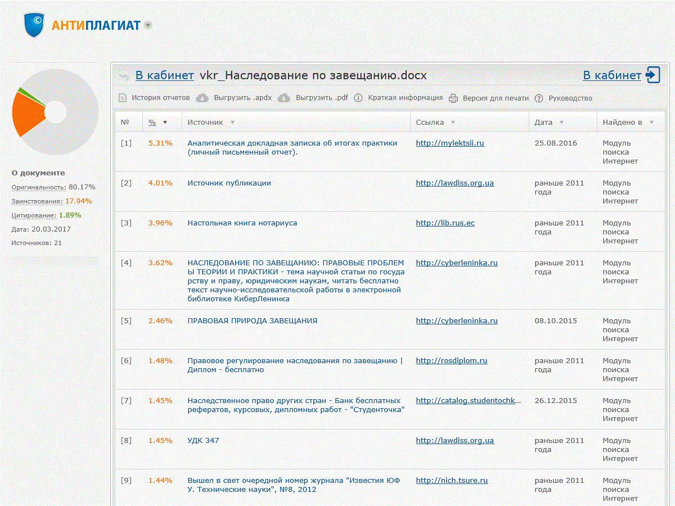Open dropdown arrow next to Антиплагиат logo
Screen dimensions: 675x506
[147, 25]
